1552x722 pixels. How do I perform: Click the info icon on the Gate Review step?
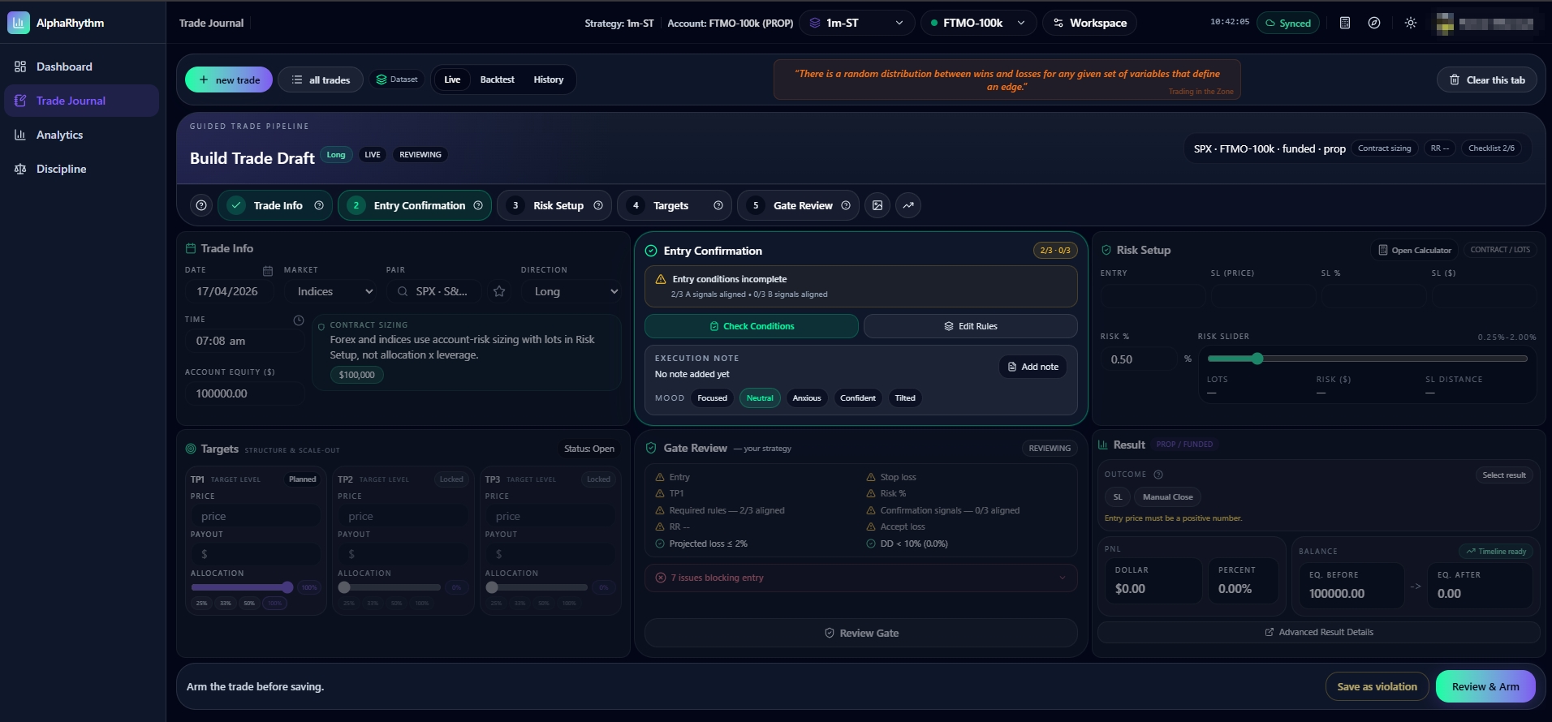coord(846,205)
